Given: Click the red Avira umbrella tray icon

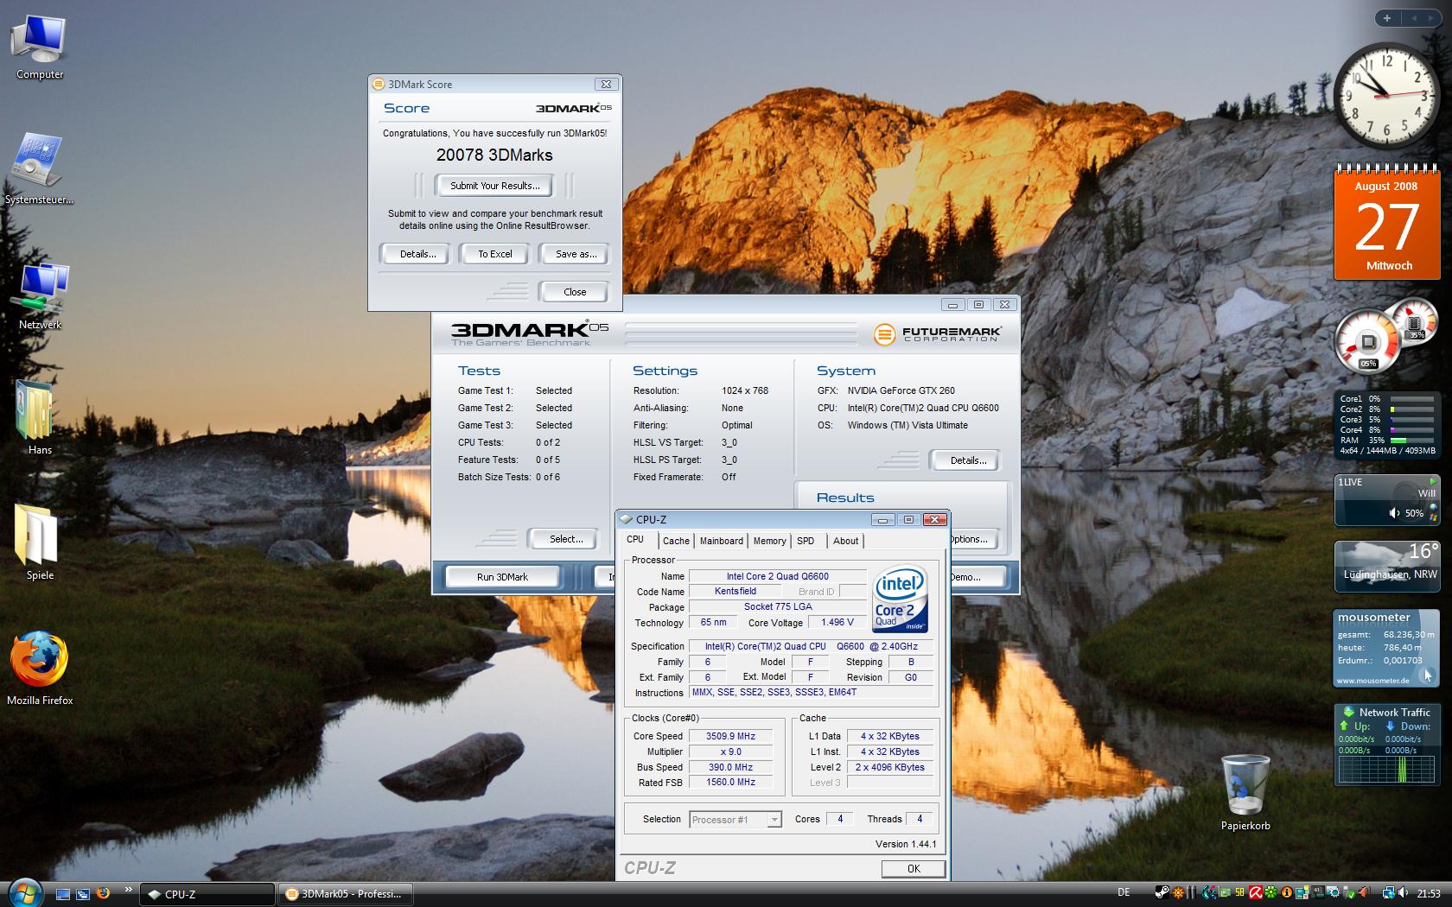Looking at the screenshot, I should pyautogui.click(x=1256, y=893).
